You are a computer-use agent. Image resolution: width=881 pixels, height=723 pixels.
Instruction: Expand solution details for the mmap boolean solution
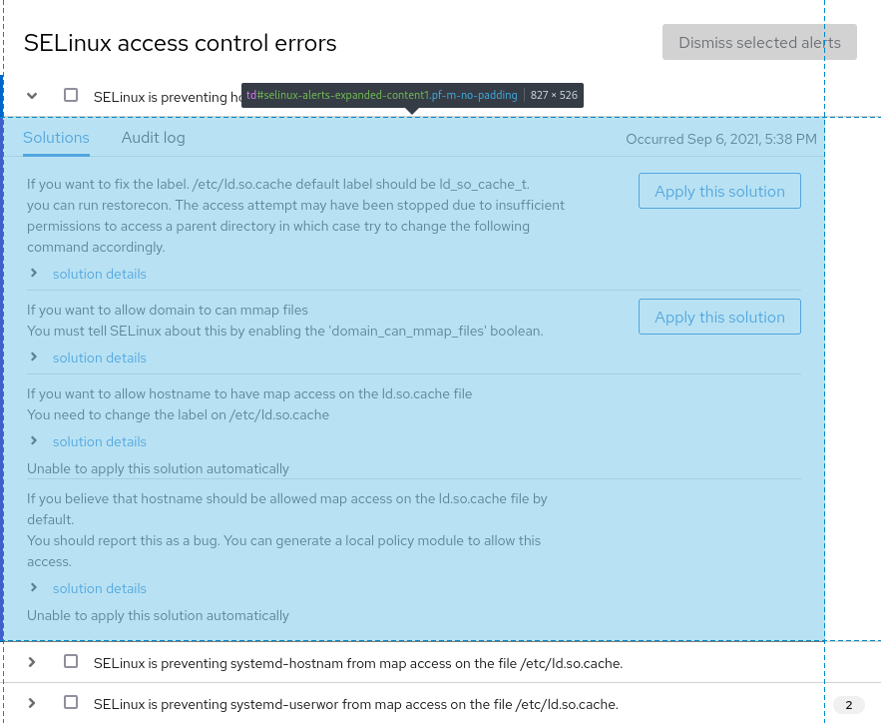click(99, 357)
